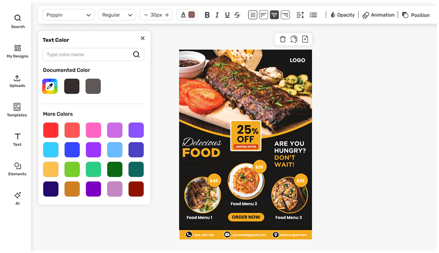
Task: Toggle underline formatting
Action: pos(227,14)
